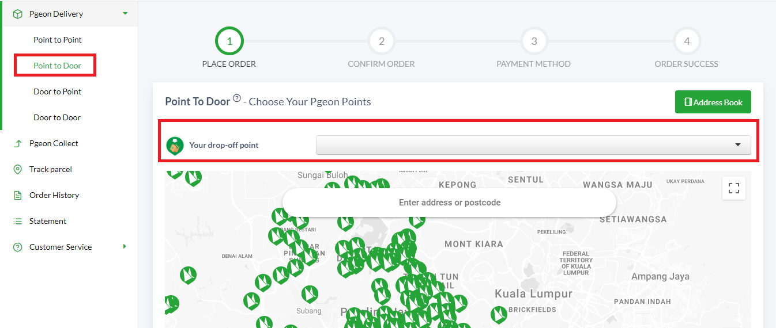Select Door to Point in sidebar
The width and height of the screenshot is (776, 328).
tap(57, 91)
